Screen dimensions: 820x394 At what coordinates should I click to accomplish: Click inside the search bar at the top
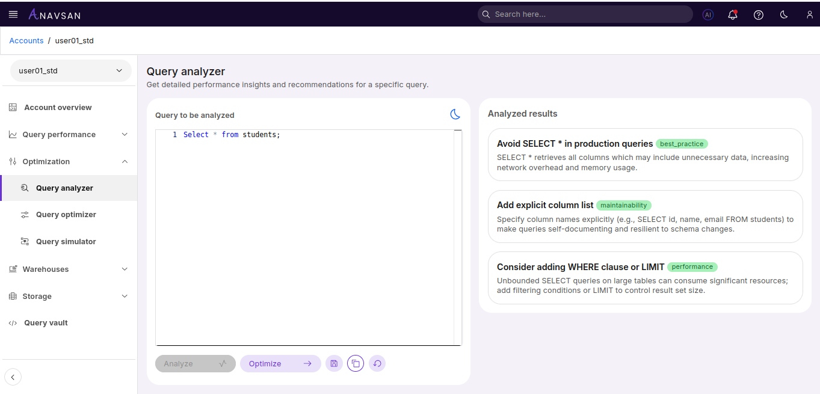pos(585,14)
